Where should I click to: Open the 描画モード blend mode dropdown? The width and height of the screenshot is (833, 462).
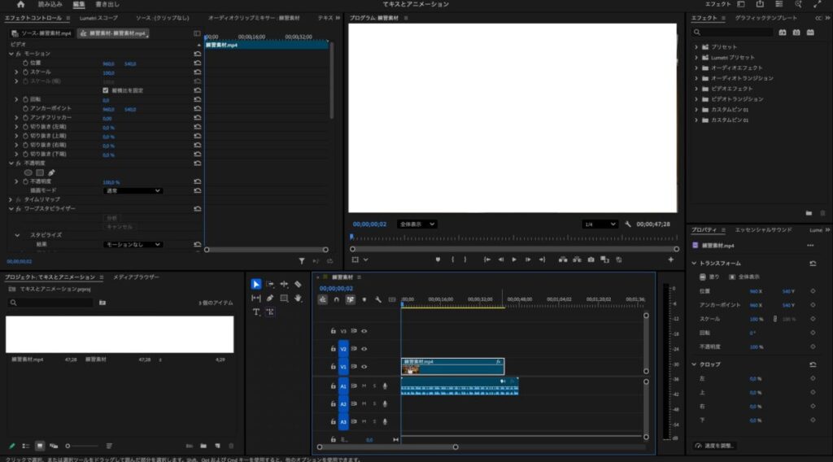pyautogui.click(x=133, y=190)
